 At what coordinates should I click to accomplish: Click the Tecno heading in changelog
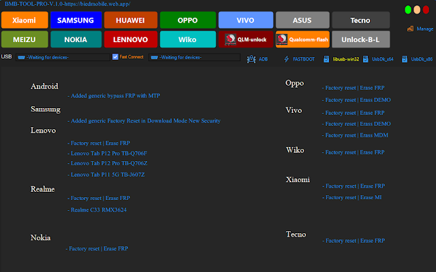click(296, 234)
